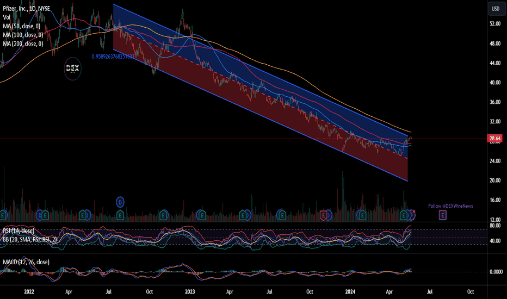Click the 2024 label on time axis

pyautogui.click(x=350, y=291)
